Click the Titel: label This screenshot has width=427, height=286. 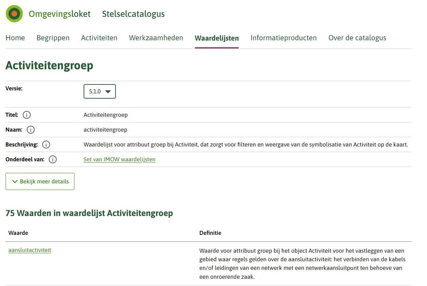pos(12,115)
